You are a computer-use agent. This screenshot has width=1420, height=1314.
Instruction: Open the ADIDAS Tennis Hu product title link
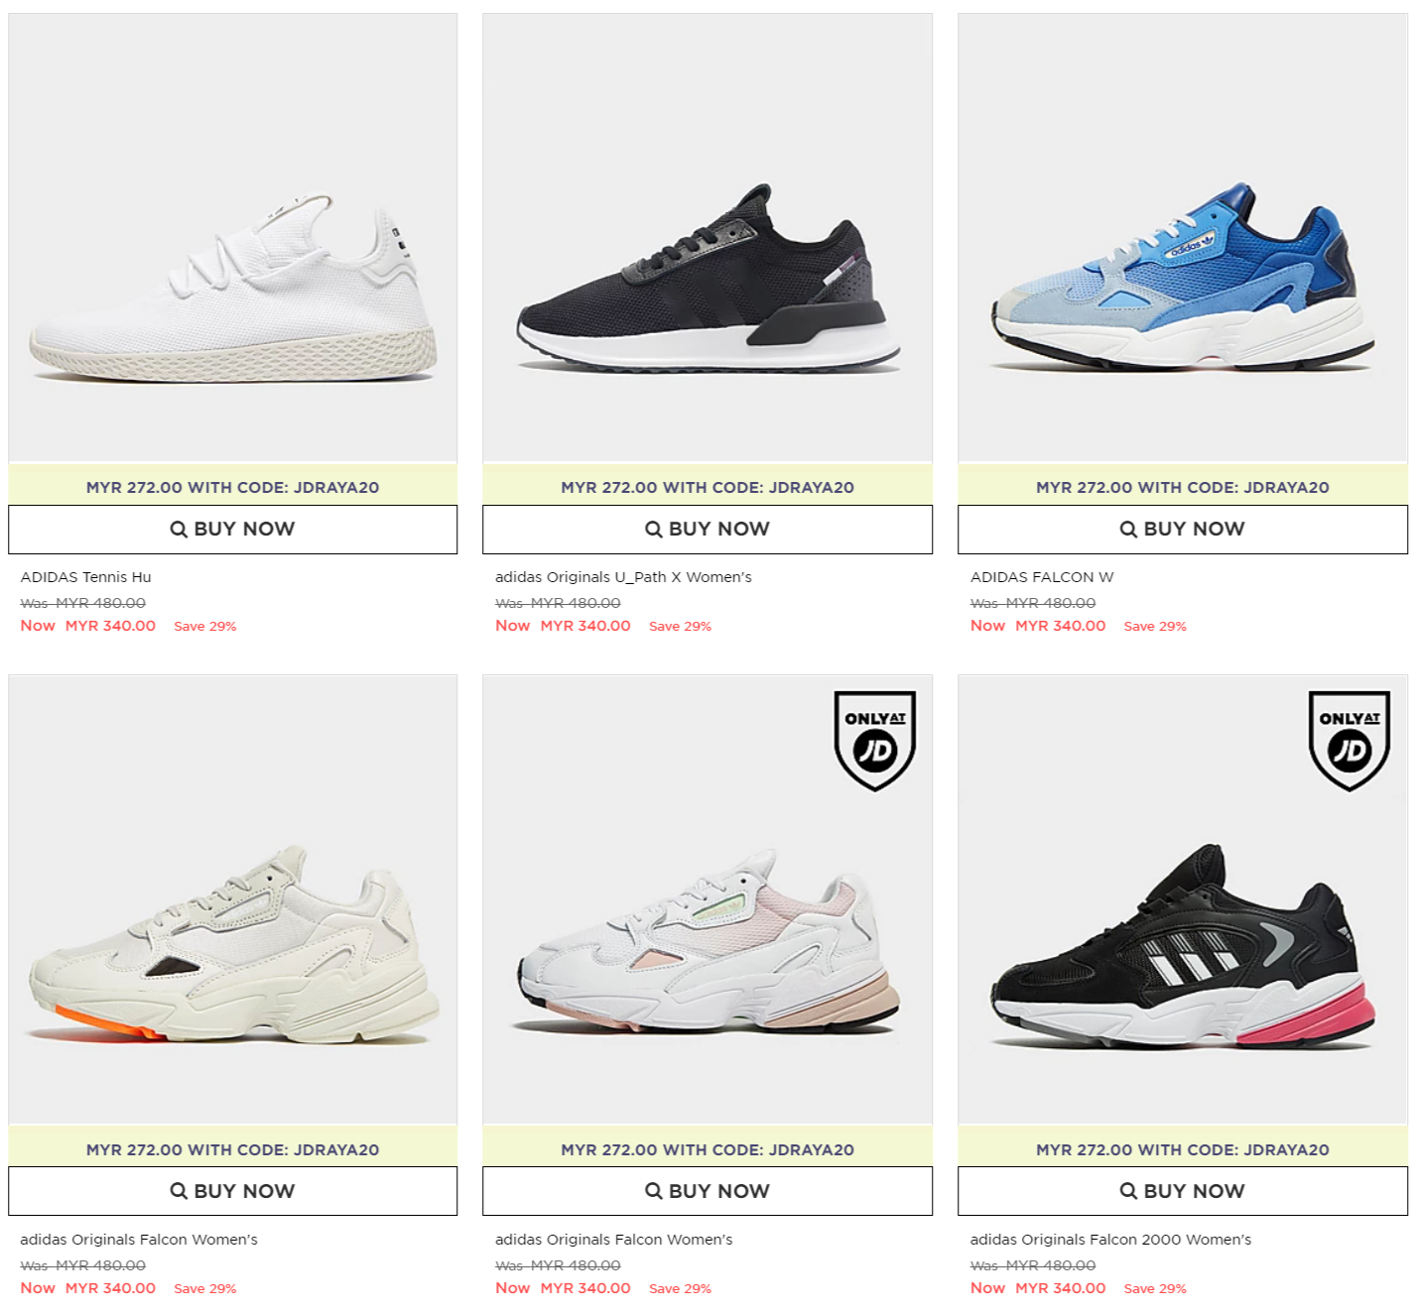(86, 577)
